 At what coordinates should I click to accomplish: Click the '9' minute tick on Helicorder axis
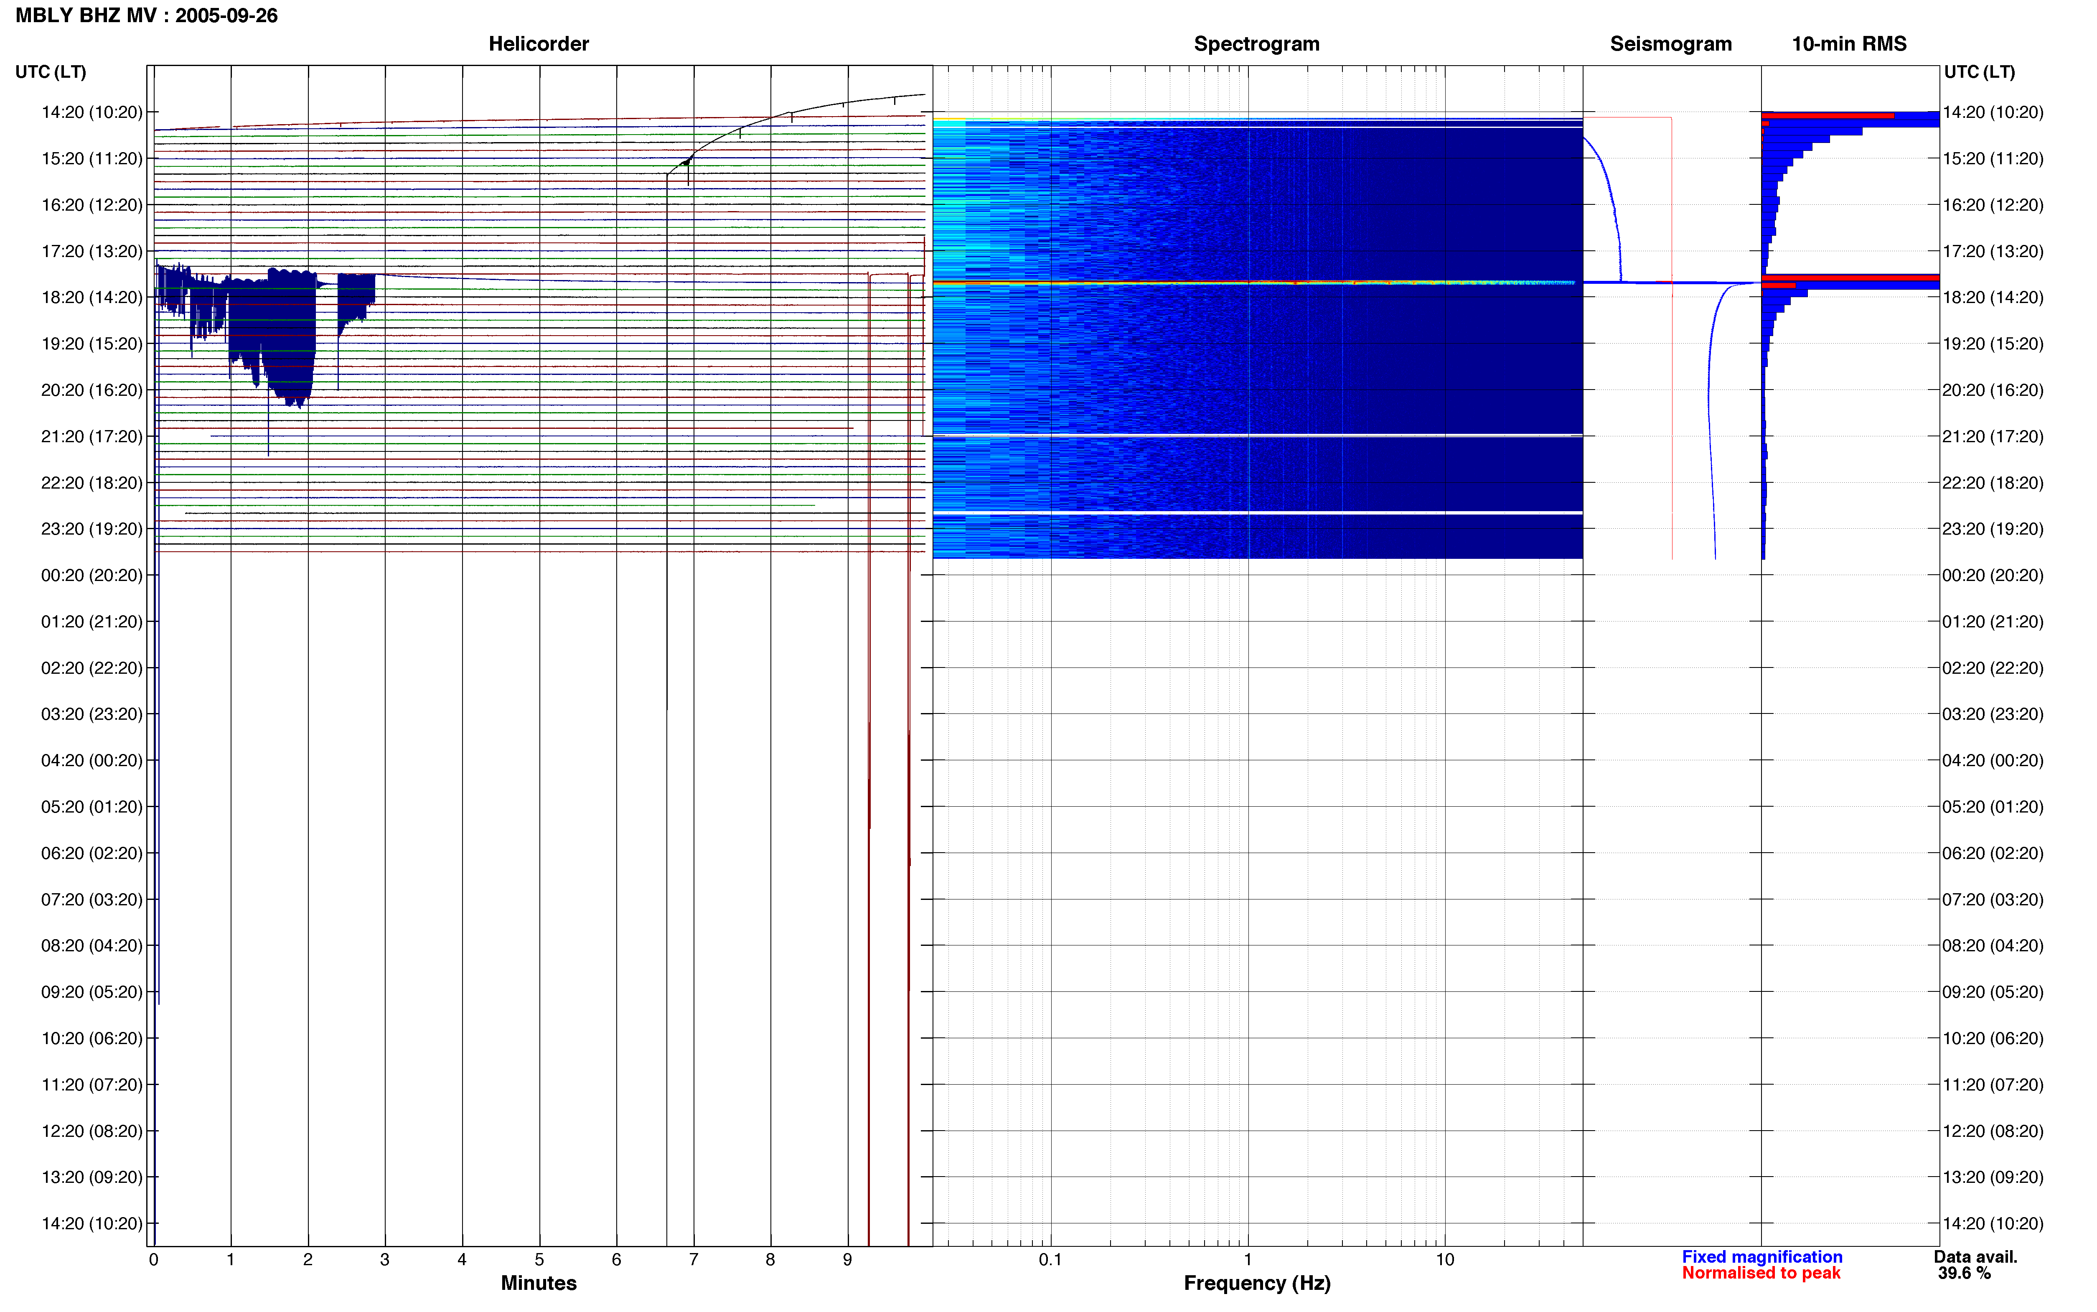847,1260
